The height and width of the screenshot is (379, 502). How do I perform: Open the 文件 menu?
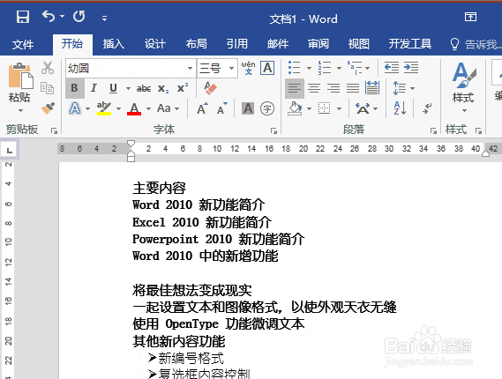click(23, 44)
